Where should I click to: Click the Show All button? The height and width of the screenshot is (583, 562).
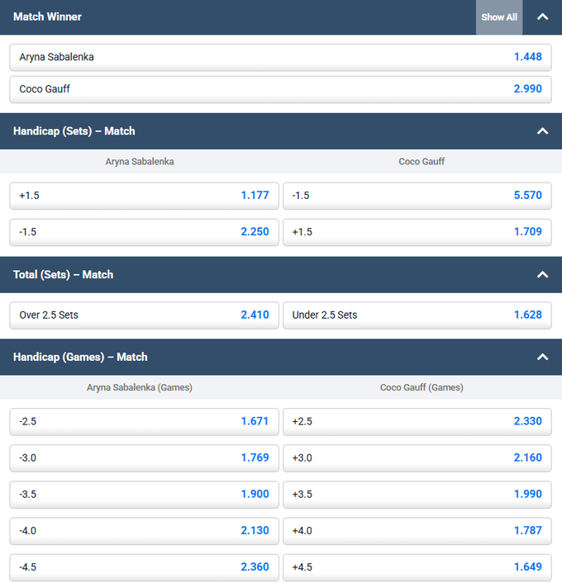[499, 17]
